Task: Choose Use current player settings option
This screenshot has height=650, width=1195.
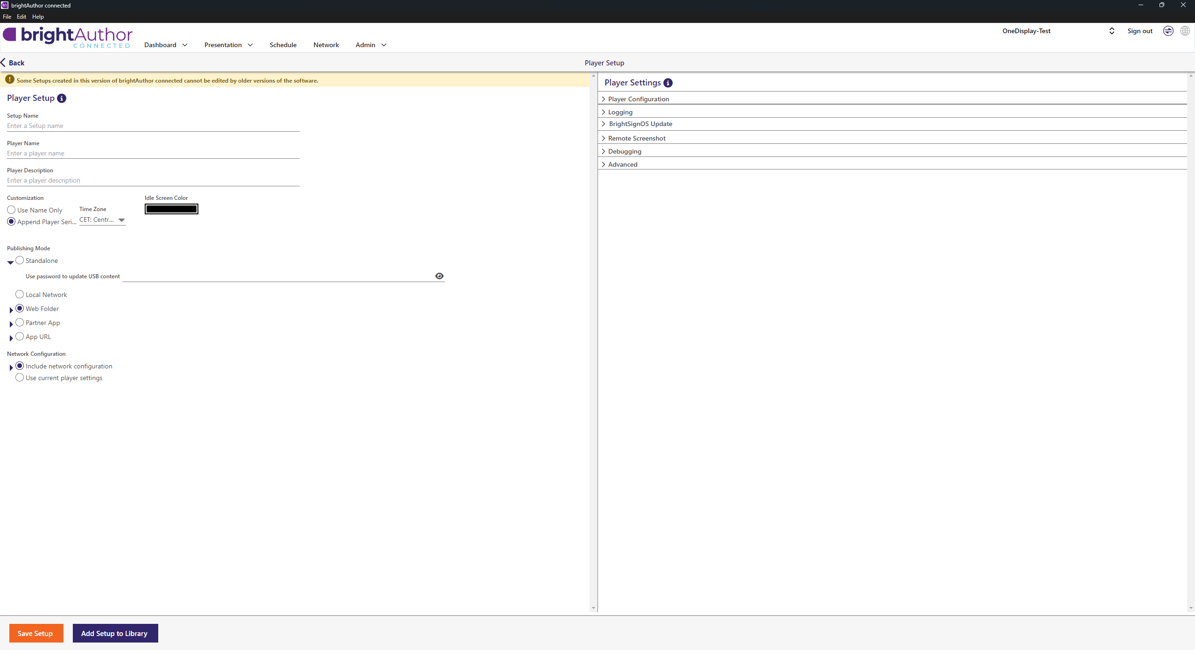Action: (20, 378)
